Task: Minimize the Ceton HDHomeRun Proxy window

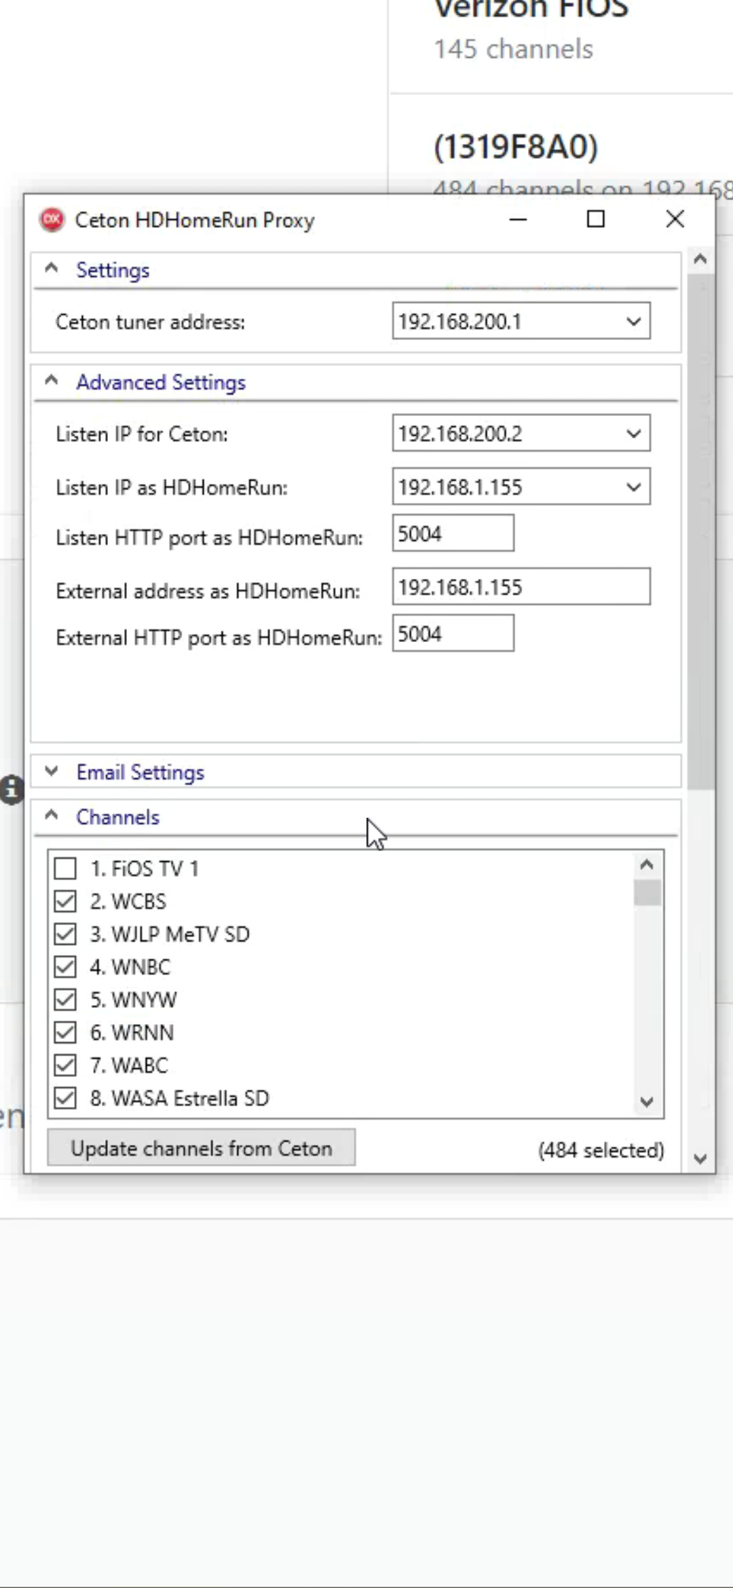Action: (x=518, y=219)
